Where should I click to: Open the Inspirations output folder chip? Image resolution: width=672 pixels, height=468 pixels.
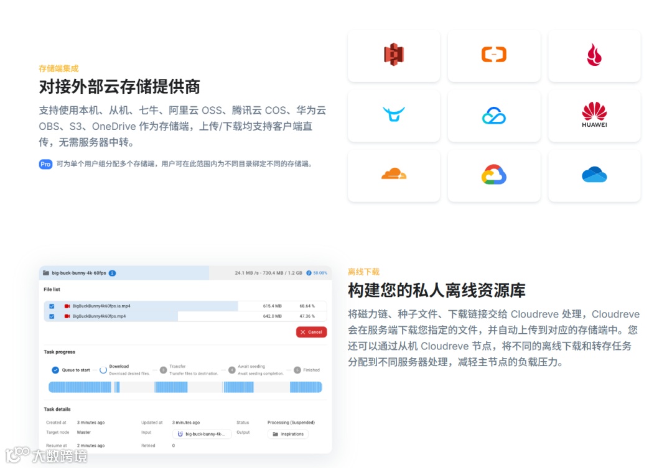click(x=288, y=434)
